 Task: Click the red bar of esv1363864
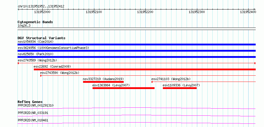(123, 88)
